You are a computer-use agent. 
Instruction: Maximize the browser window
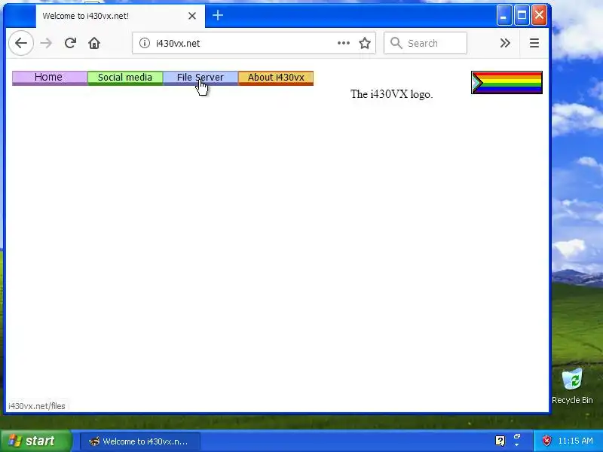[x=522, y=15]
